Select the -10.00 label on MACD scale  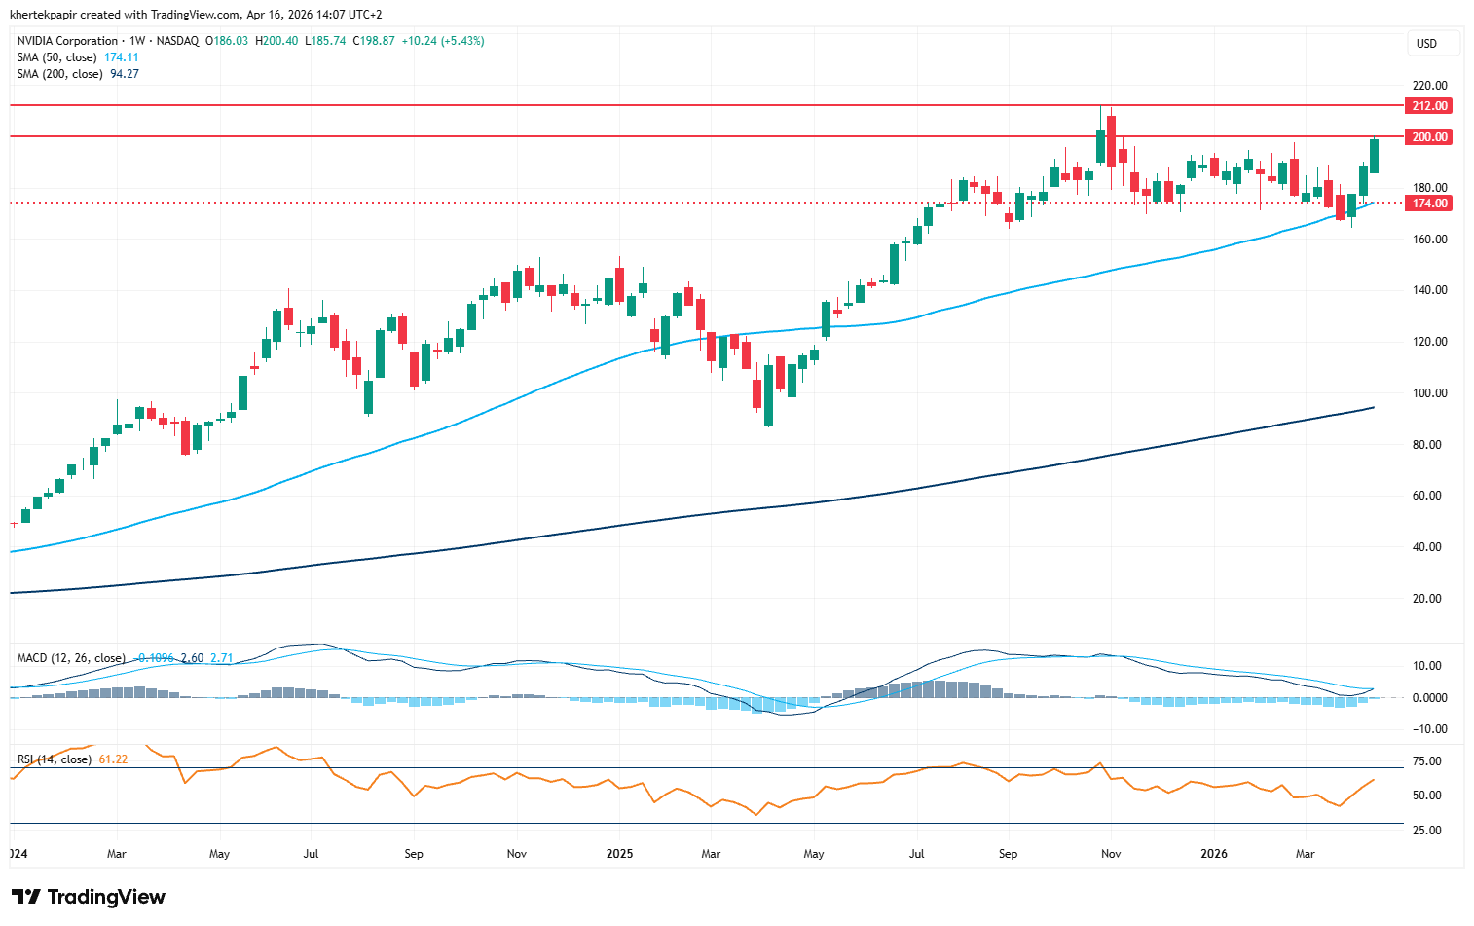[x=1427, y=729]
